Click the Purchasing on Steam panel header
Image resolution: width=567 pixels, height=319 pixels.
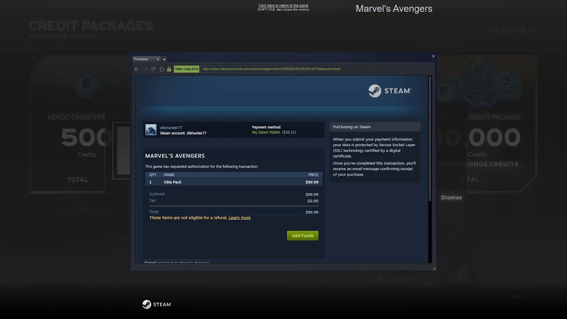(x=375, y=127)
